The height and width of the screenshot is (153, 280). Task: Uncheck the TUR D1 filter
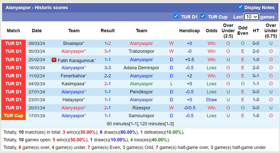coord(176,16)
